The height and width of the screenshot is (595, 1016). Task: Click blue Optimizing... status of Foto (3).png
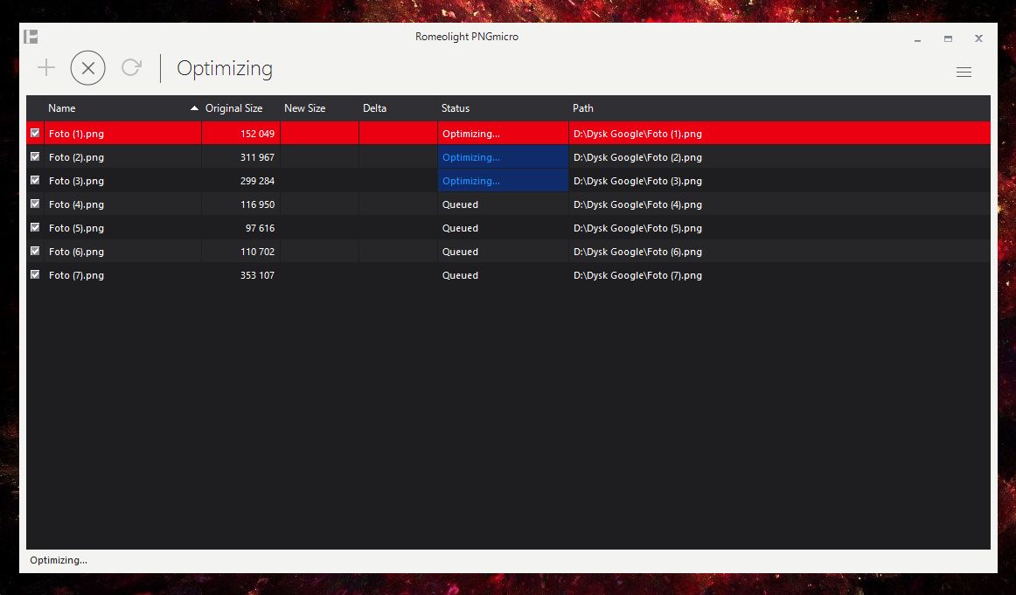point(471,181)
